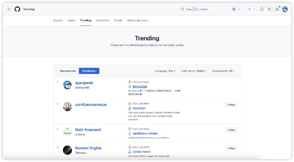Open Bereket Engida's profile
Image resolution: width=294 pixels, height=162 pixels.
[88, 148]
